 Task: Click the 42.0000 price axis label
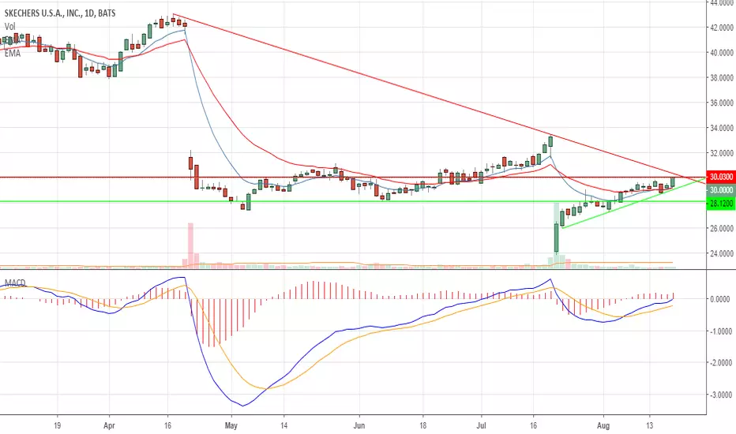722,28
